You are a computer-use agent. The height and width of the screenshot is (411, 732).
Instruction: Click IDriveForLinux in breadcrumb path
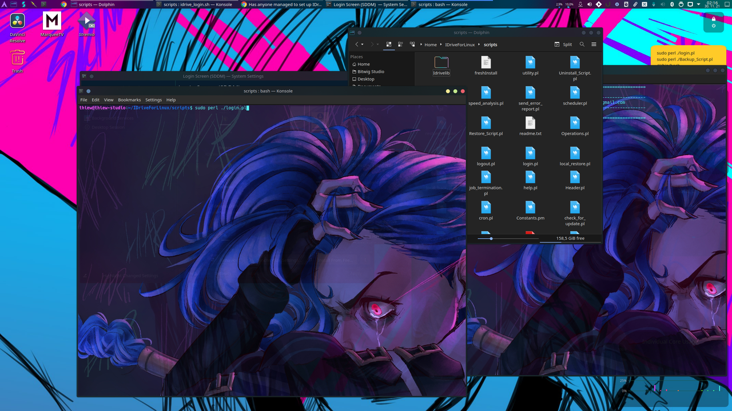tap(459, 45)
